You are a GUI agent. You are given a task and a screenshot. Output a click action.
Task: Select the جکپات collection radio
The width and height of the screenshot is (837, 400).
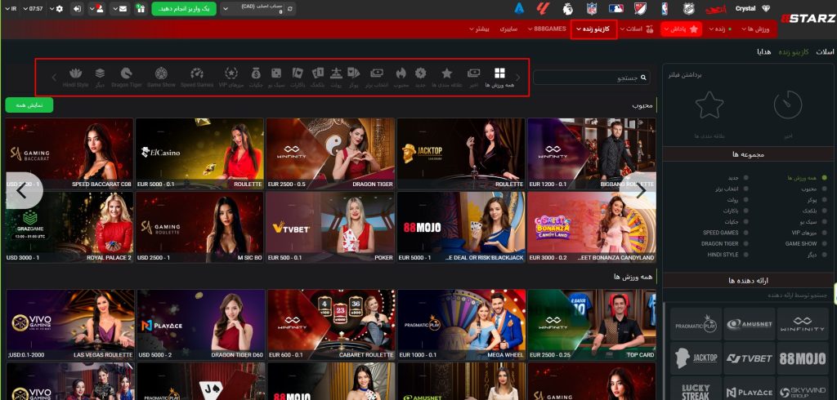745,221
